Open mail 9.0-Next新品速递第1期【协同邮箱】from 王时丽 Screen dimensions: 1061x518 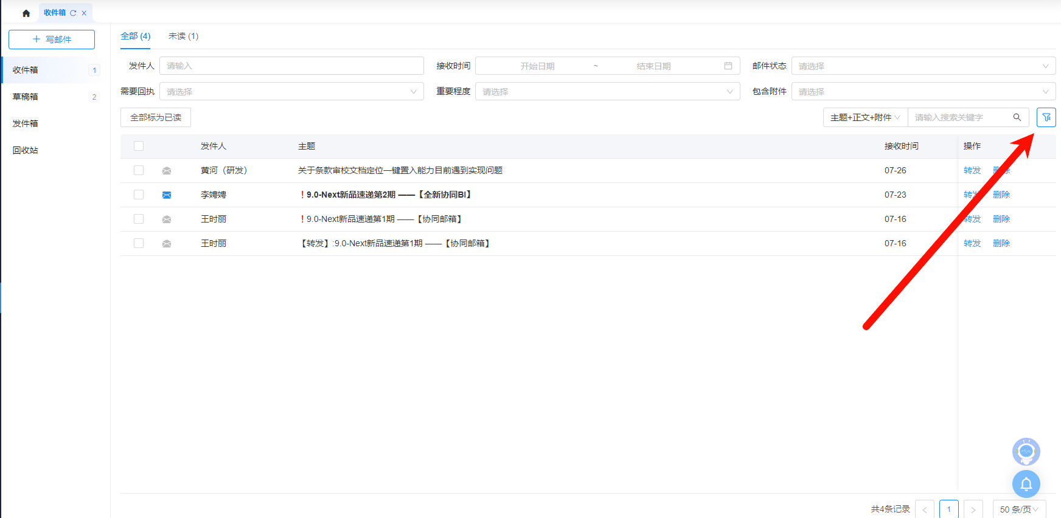(x=381, y=219)
